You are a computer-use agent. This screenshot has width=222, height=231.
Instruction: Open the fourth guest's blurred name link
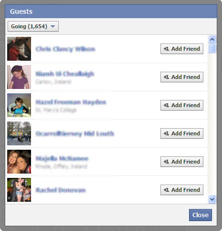pos(75,133)
